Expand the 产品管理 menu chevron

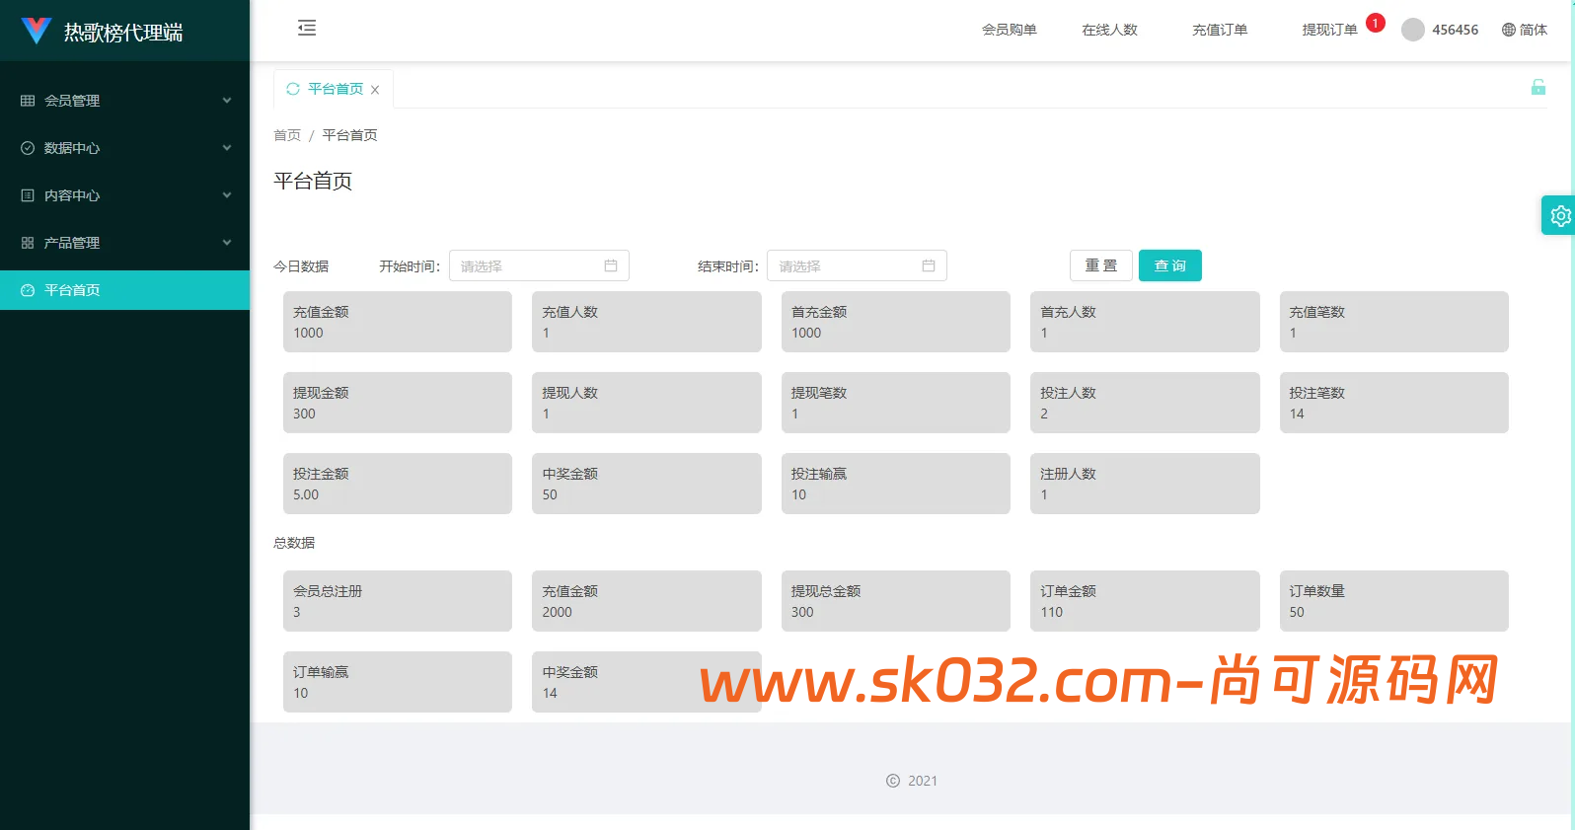point(227,243)
